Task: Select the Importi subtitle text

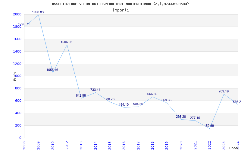Action: coord(120,10)
